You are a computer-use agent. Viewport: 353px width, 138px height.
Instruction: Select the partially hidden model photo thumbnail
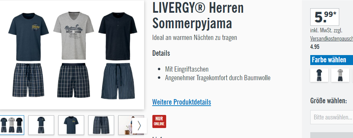click(x=125, y=125)
